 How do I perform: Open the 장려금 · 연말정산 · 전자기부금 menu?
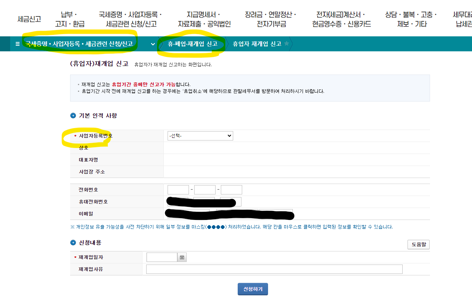tap(271, 19)
